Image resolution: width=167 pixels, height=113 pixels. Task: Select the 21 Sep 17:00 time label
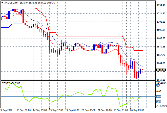tap(105, 110)
